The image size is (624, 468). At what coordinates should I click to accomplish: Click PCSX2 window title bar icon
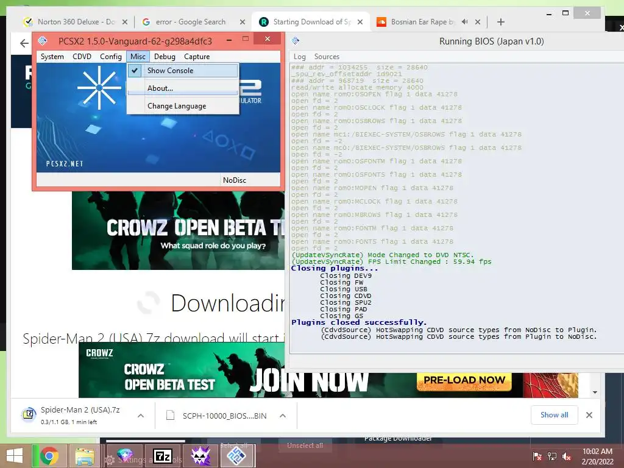pos(43,41)
